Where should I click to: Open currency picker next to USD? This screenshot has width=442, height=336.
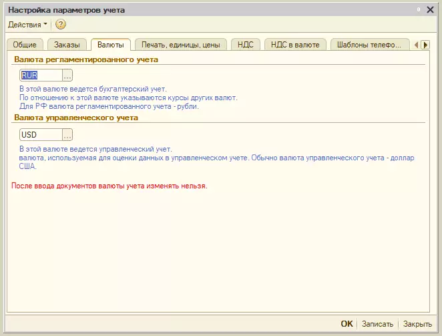(x=67, y=135)
